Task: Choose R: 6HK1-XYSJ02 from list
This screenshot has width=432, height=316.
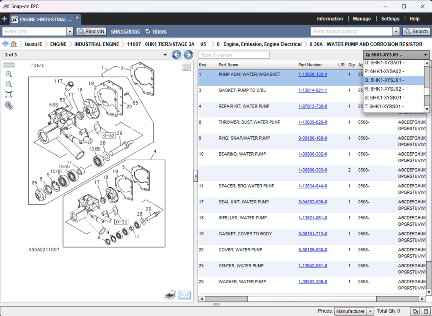Action: tap(394, 89)
